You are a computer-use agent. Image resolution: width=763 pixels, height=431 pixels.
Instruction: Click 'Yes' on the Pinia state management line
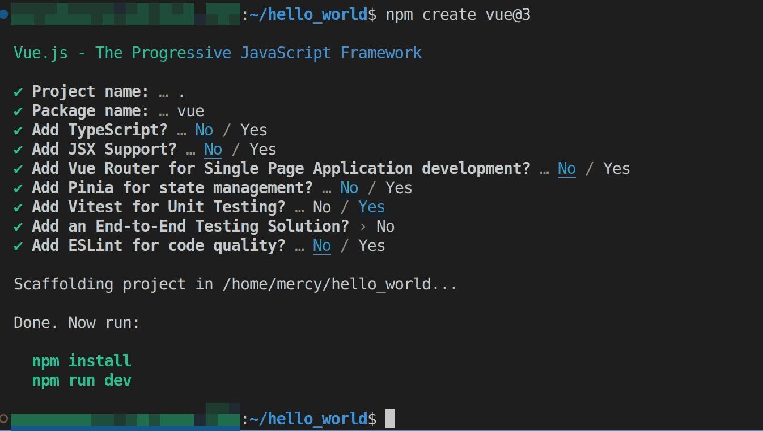point(399,188)
